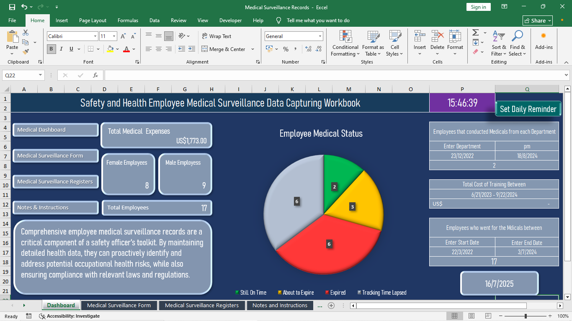Toggle Wrap Text
The image size is (572, 321).
click(216, 36)
